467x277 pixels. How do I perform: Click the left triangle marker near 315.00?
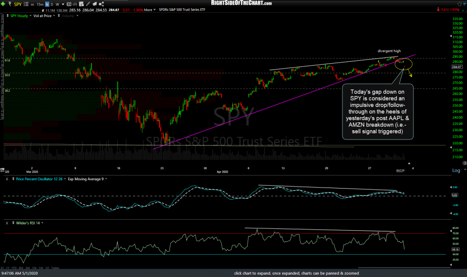click(450, 36)
